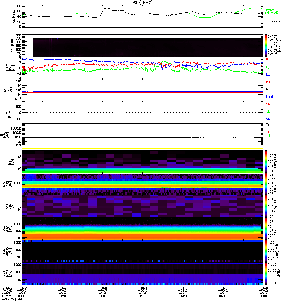Click the blue Ti⊥ temperature legend label

[268, 143]
